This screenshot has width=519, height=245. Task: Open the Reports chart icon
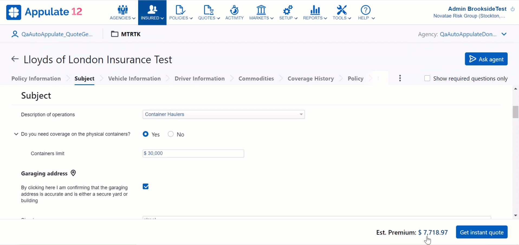point(315,10)
